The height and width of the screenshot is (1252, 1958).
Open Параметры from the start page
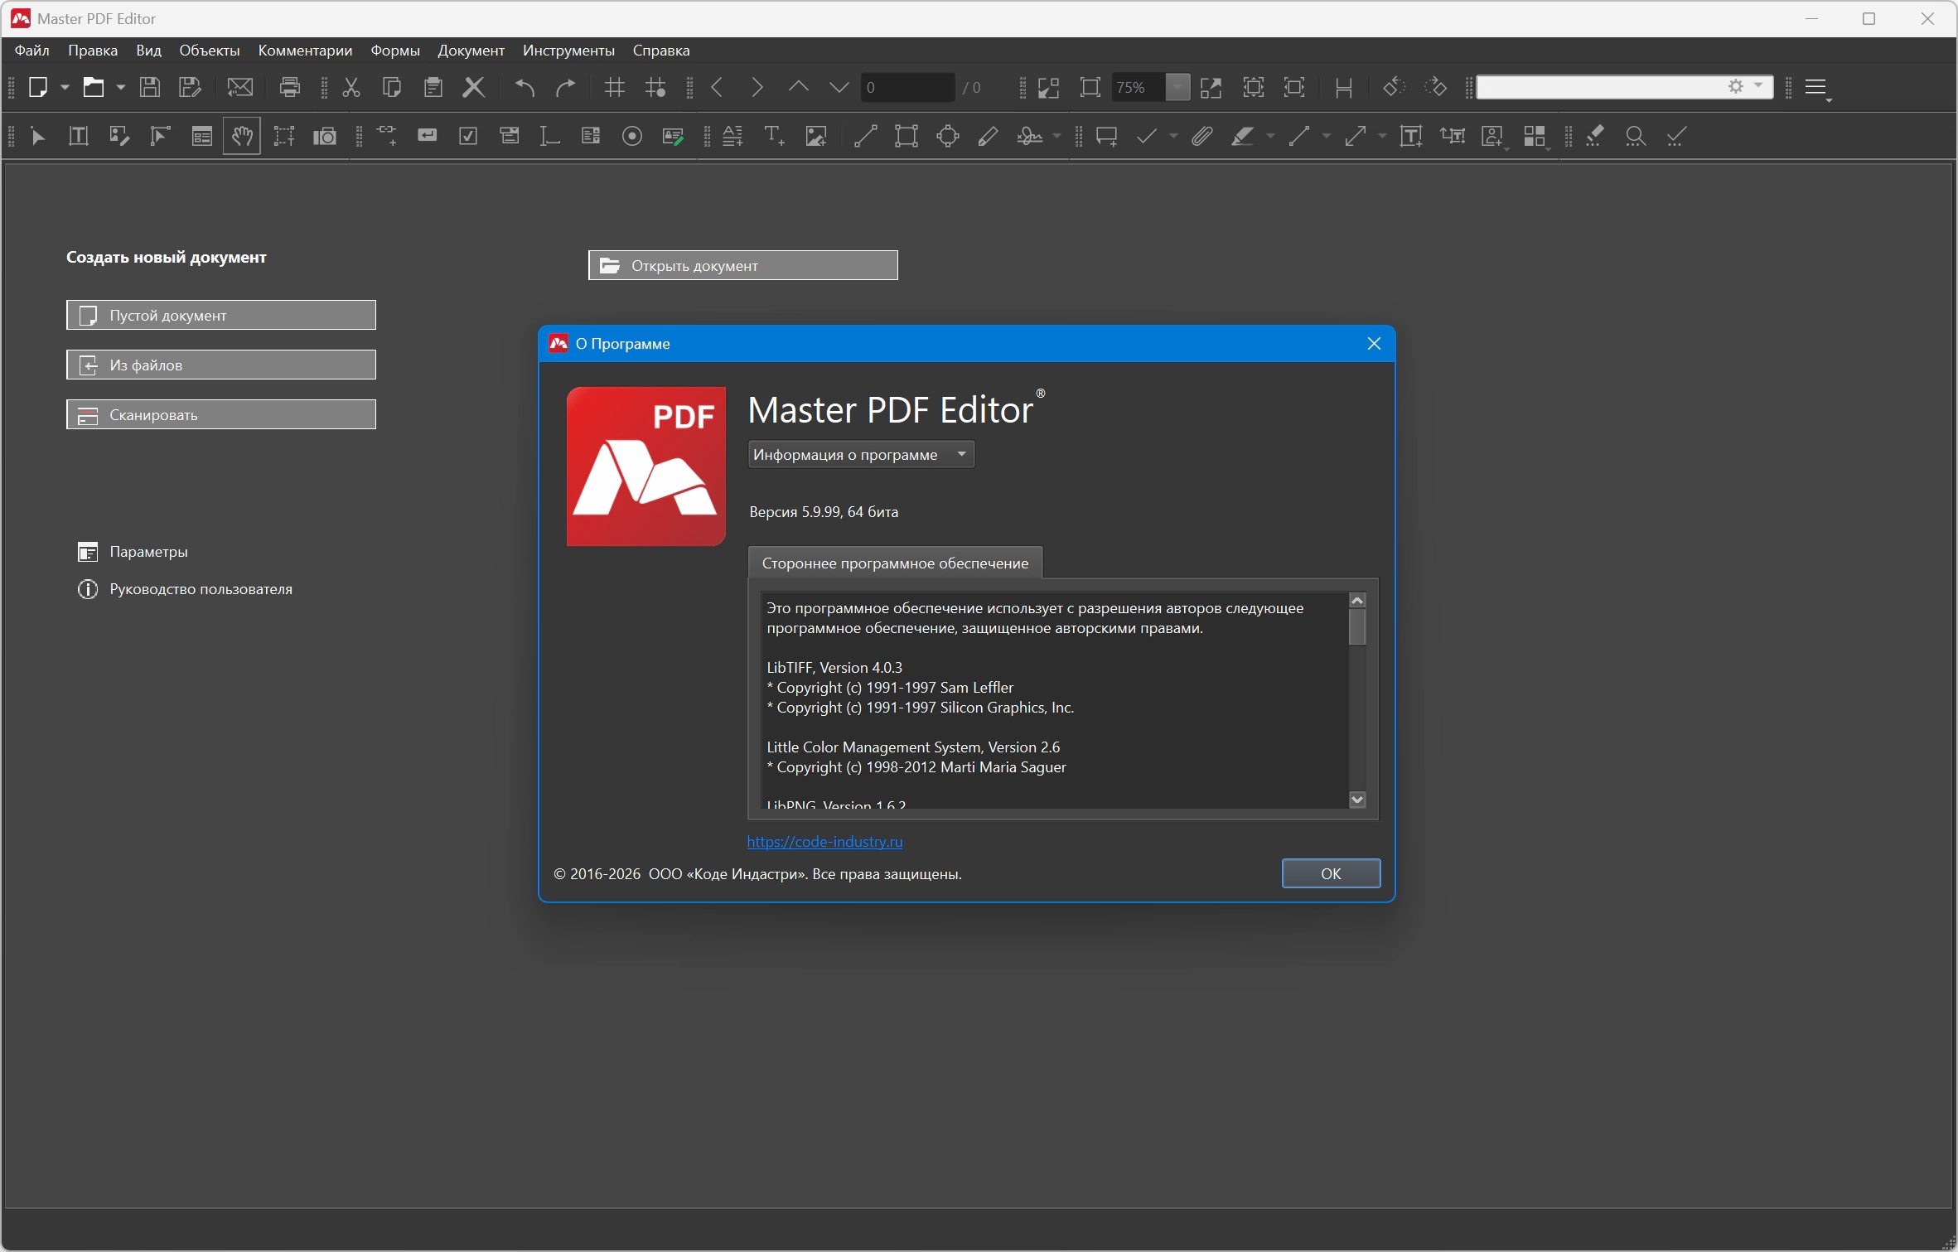click(x=133, y=552)
